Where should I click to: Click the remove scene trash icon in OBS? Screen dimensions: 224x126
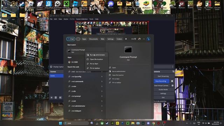(x=56, y=98)
